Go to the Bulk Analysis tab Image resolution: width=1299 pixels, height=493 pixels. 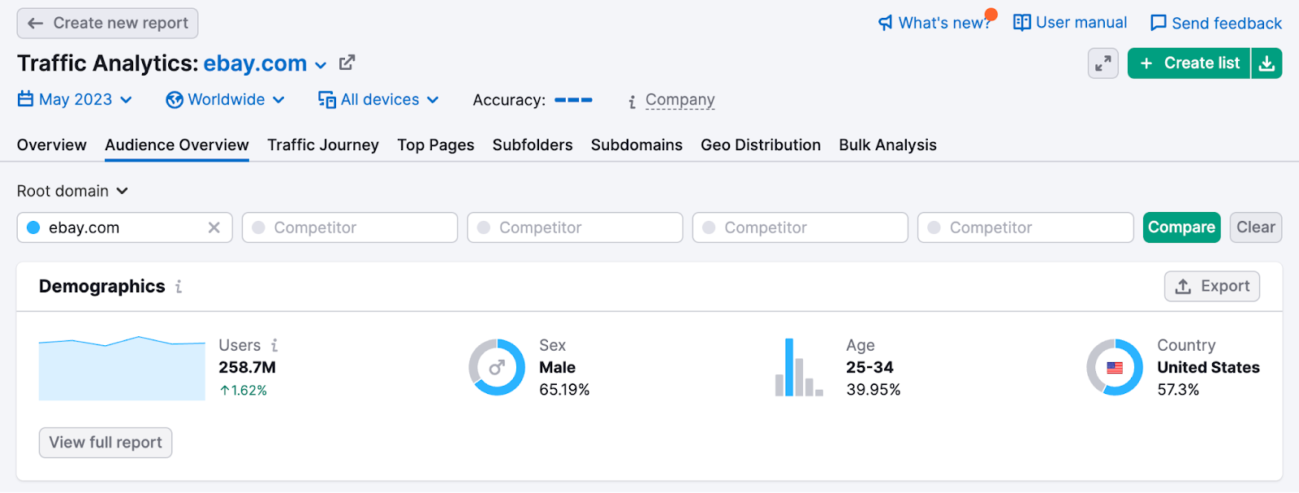point(887,145)
